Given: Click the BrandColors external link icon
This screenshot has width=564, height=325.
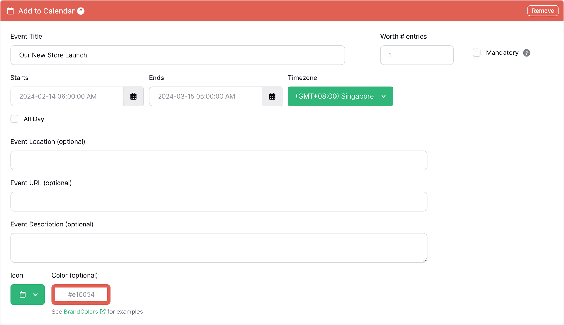Looking at the screenshot, I should coord(102,311).
